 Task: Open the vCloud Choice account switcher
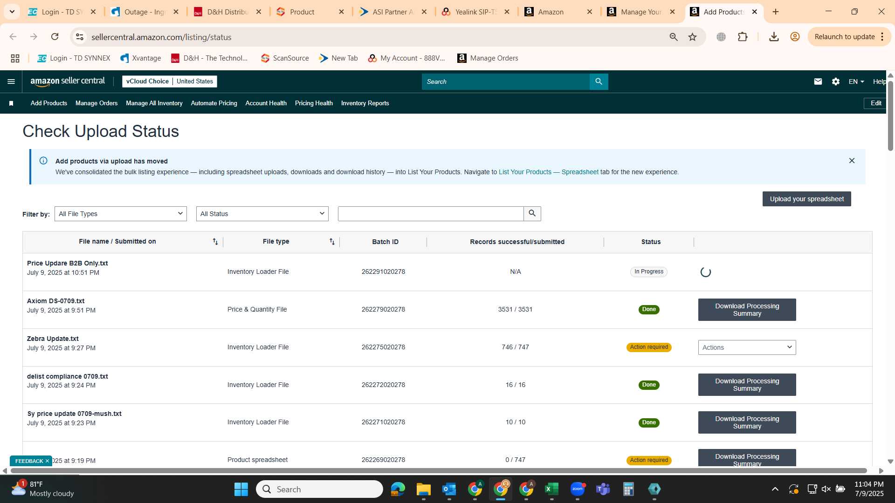click(x=170, y=82)
